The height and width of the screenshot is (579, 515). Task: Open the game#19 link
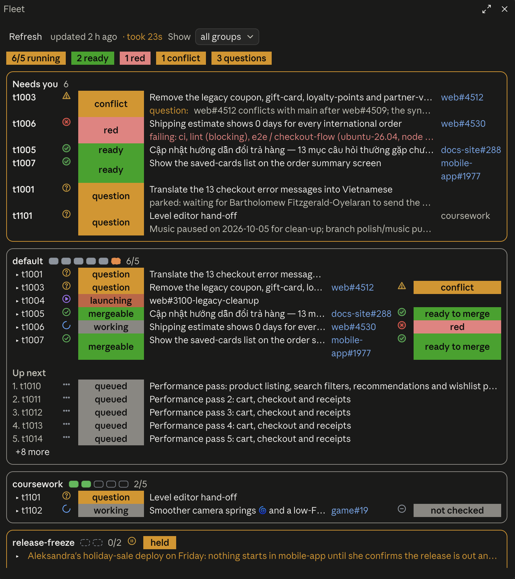(350, 510)
